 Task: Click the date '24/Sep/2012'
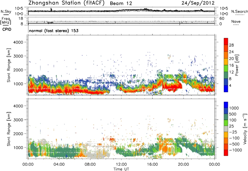[198, 3]
